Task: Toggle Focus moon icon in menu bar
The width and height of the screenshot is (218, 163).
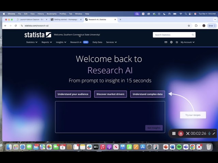Action: [164, 14]
